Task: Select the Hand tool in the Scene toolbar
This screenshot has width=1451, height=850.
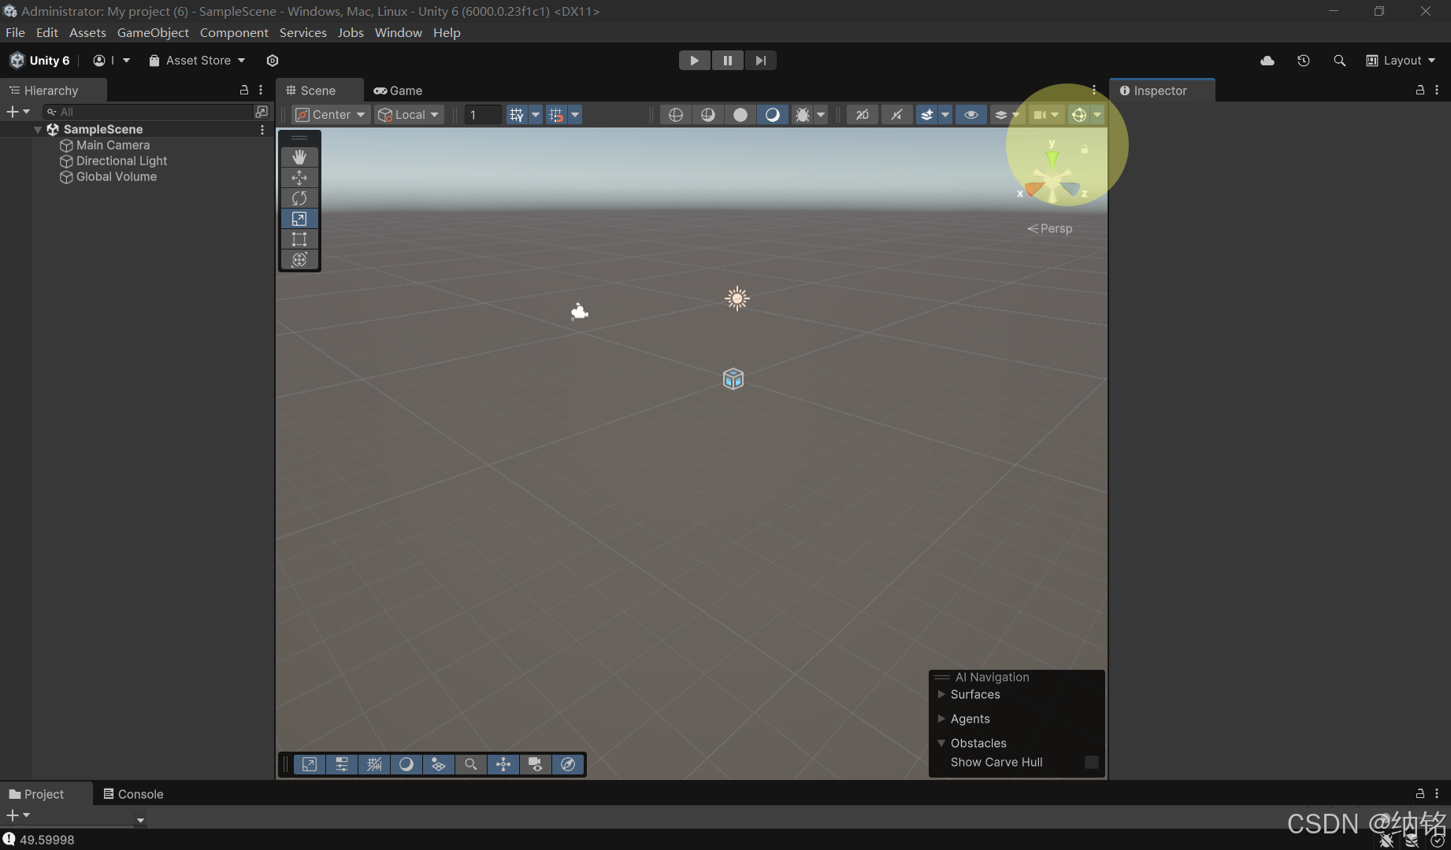Action: (299, 157)
